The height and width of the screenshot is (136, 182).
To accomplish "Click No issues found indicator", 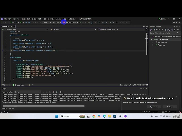I will (x=18, y=85).
